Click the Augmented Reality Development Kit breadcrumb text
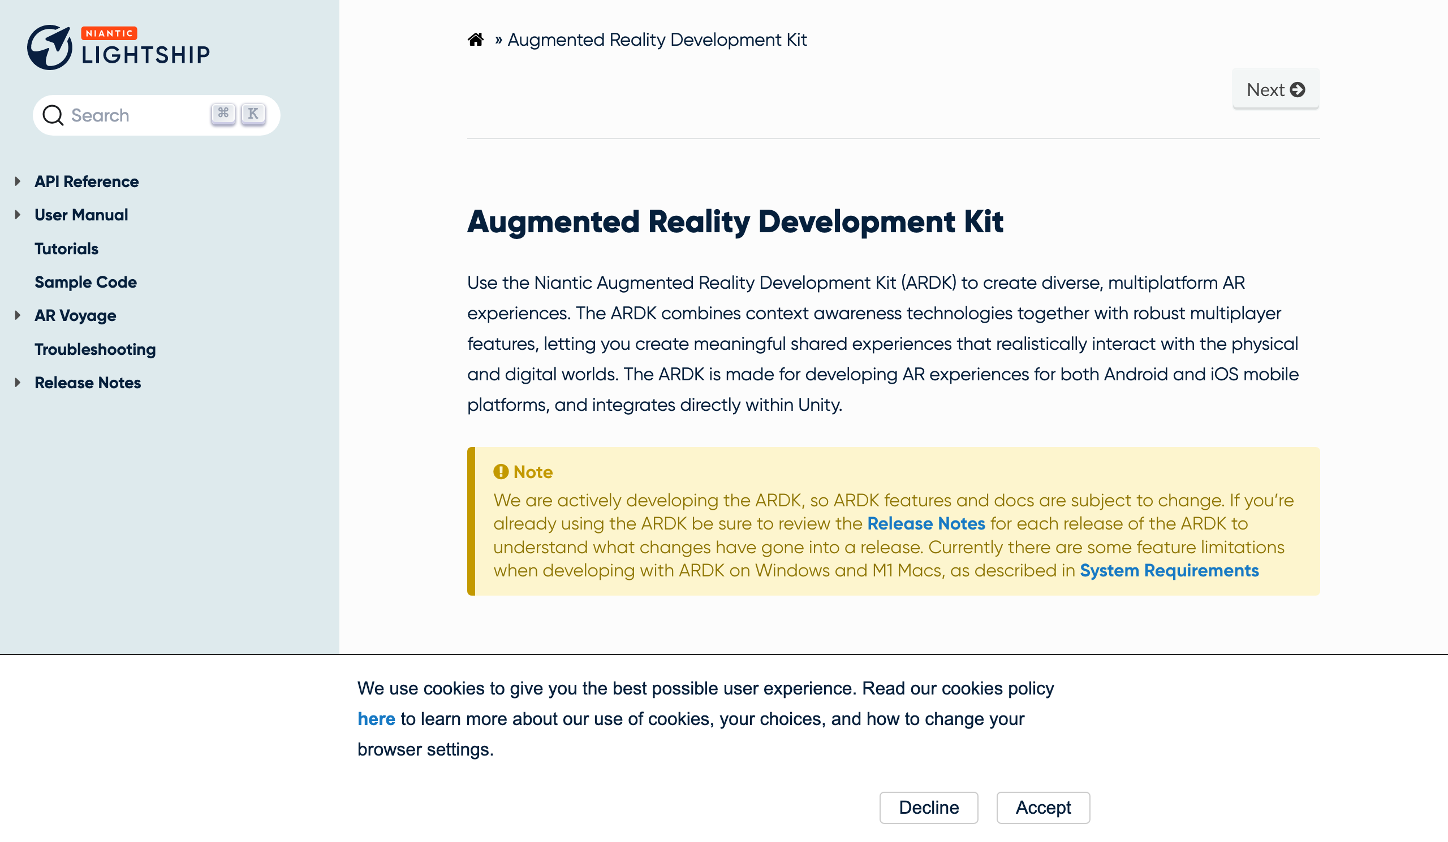The width and height of the screenshot is (1448, 842). point(657,40)
